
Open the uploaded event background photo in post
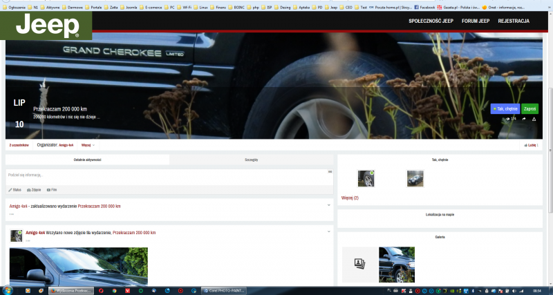(x=78, y=267)
